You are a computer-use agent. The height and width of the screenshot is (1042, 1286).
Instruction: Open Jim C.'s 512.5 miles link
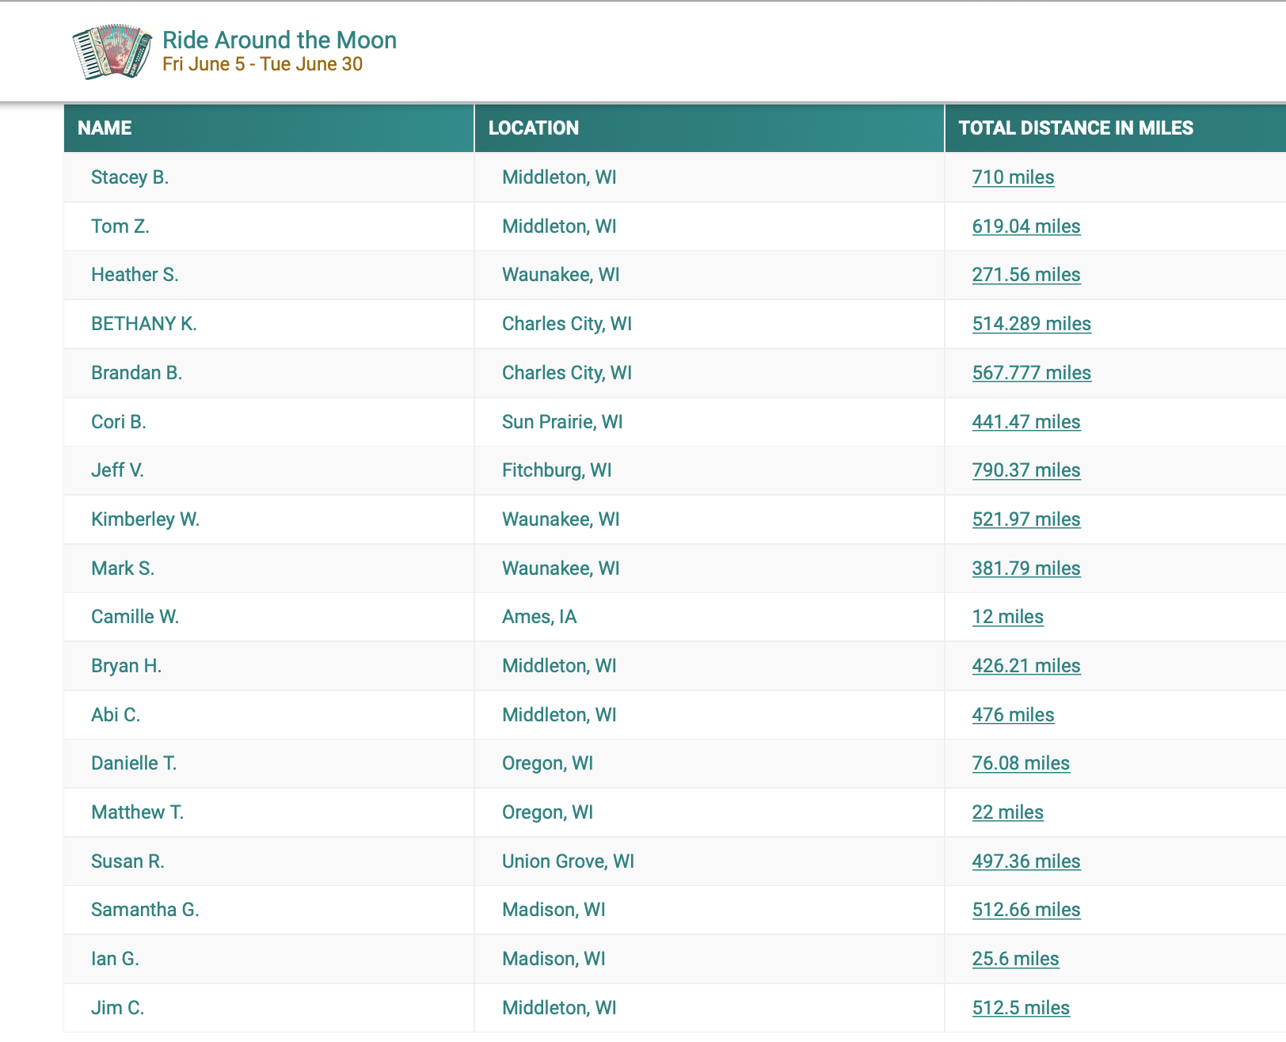[1020, 1008]
